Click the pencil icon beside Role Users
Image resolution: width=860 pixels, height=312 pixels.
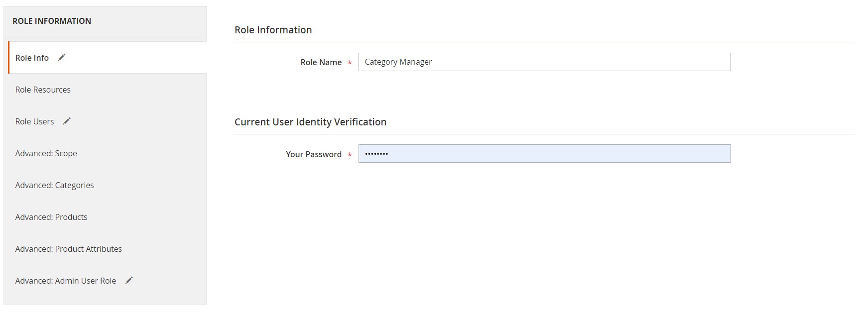[x=67, y=121]
